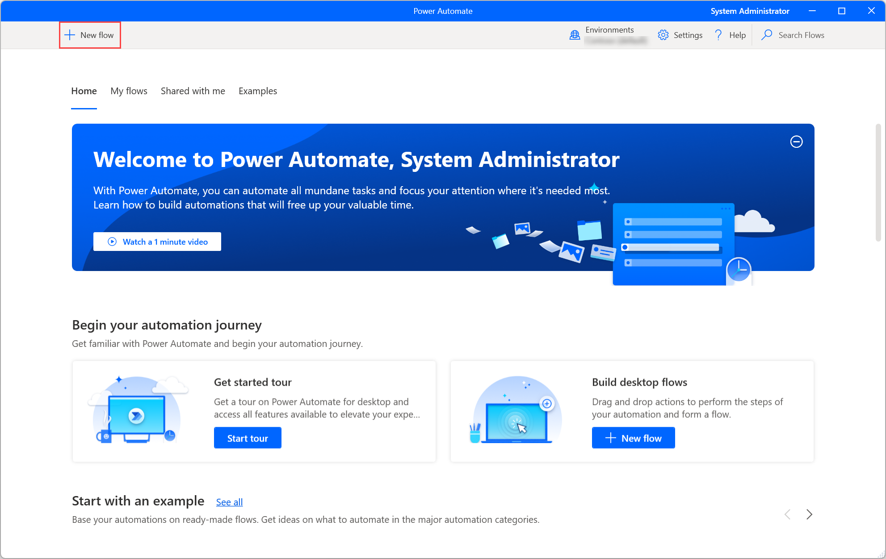The width and height of the screenshot is (886, 559).
Task: Click the New flow button in toolbar
Action: coord(89,35)
